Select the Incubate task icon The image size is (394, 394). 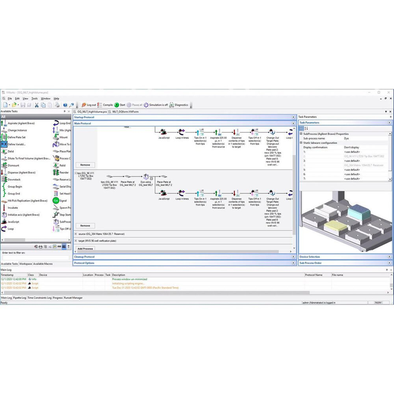[4, 208]
